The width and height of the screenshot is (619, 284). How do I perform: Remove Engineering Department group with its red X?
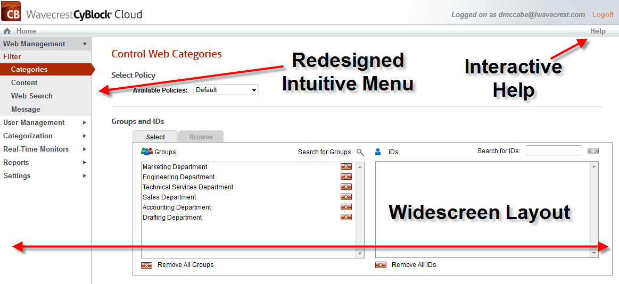346,177
